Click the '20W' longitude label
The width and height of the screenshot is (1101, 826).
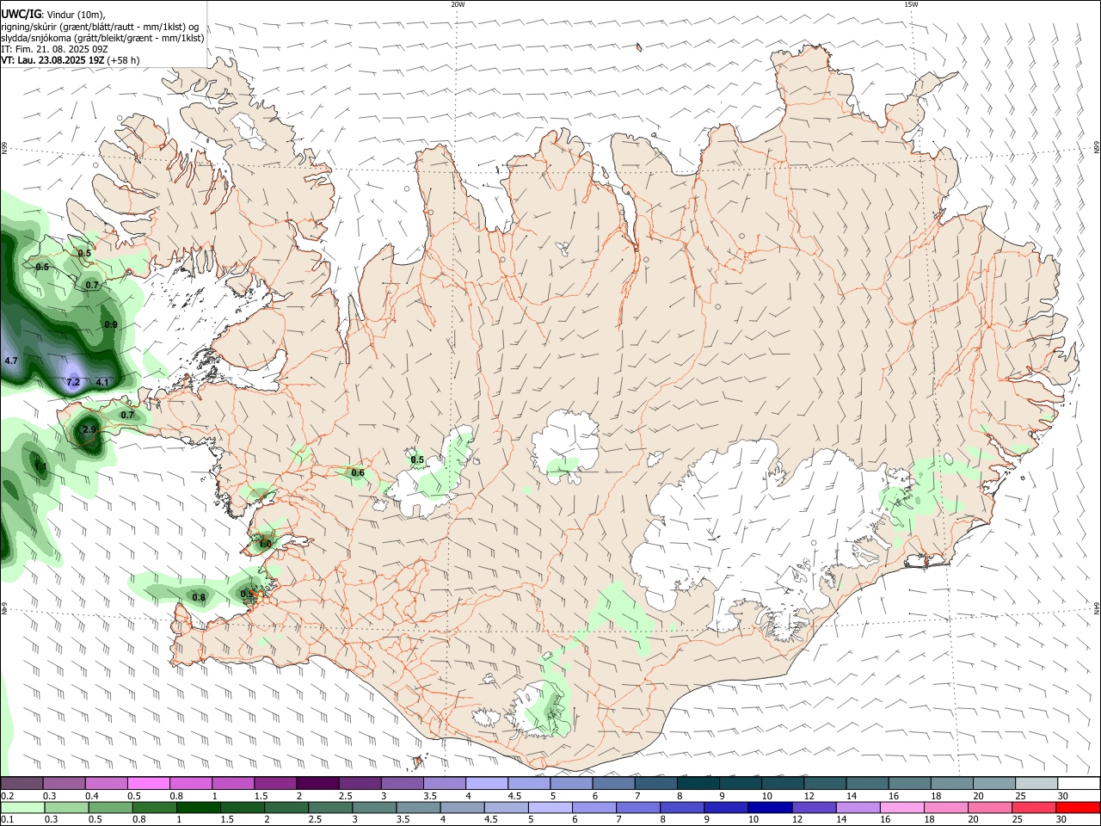pos(458,4)
